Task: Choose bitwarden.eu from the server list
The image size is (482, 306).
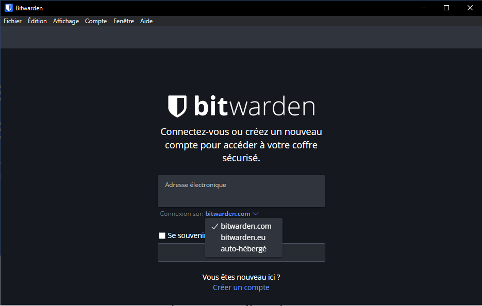Action: [x=244, y=237]
